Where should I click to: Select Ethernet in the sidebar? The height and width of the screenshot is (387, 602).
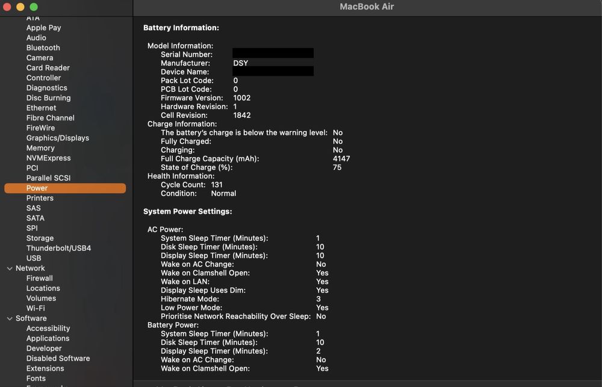41,108
